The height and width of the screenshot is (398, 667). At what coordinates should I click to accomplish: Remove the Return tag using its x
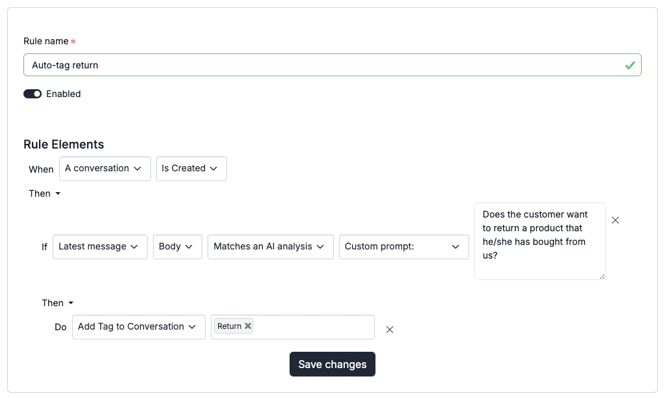248,326
